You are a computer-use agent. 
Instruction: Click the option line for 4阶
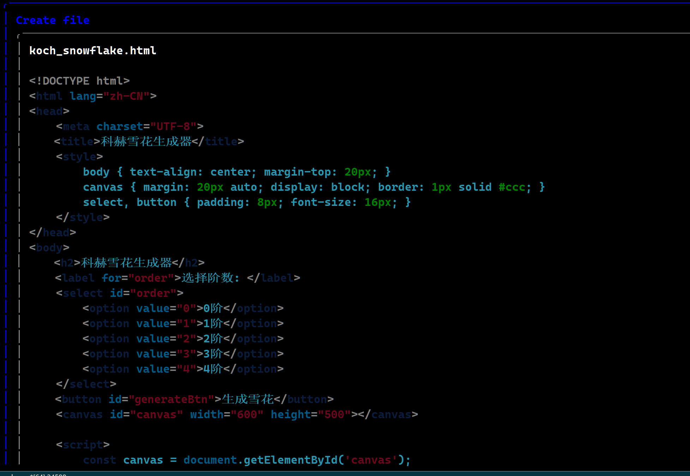pyautogui.click(x=183, y=369)
